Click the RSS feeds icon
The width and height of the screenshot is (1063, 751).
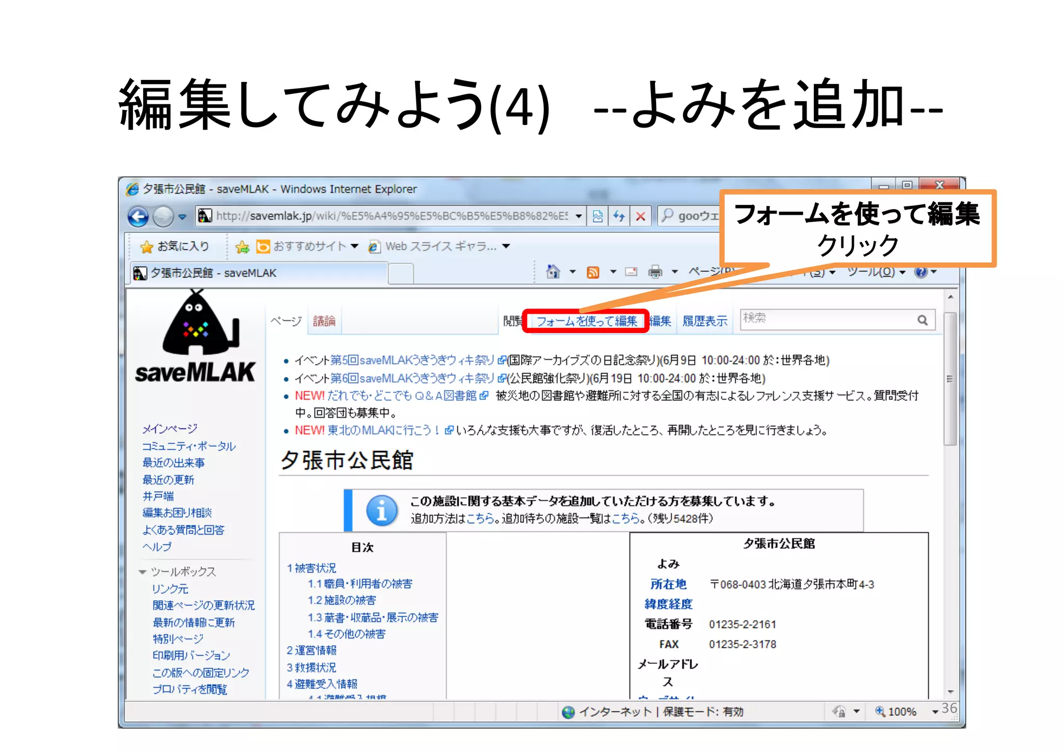pos(593,272)
